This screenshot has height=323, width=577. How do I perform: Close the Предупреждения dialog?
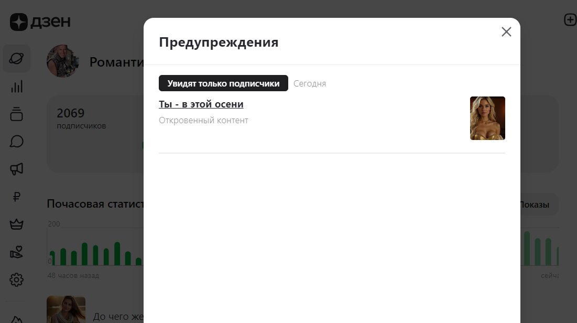(x=506, y=31)
